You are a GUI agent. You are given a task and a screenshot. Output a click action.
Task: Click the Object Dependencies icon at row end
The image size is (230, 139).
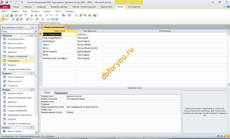56,19
